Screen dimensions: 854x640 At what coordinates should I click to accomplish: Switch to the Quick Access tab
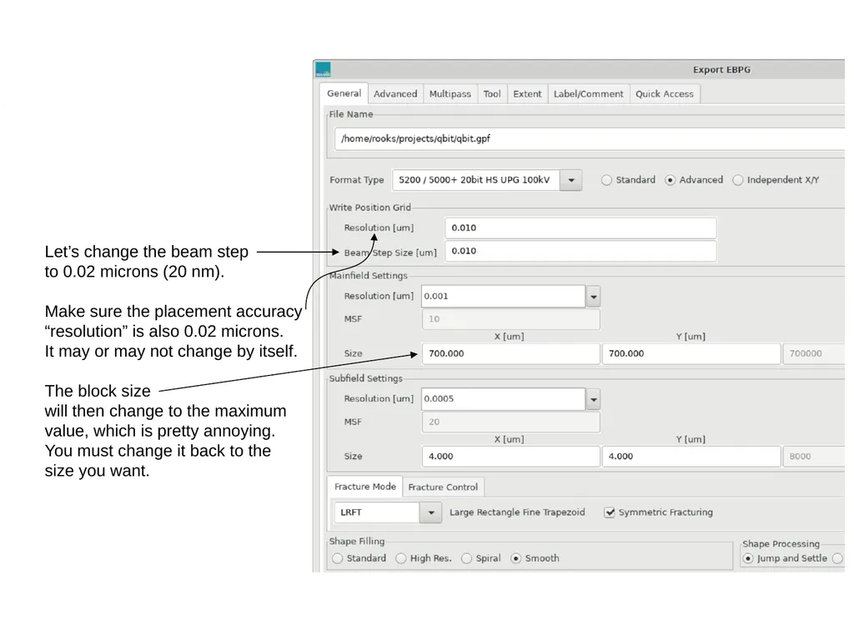click(665, 93)
